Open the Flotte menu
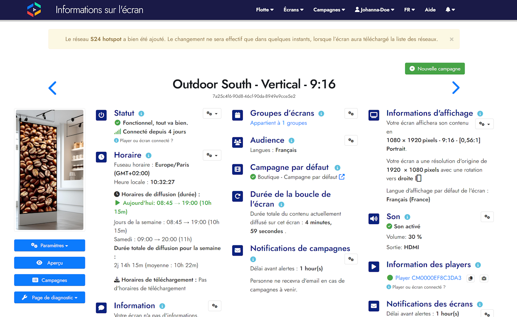 (265, 10)
